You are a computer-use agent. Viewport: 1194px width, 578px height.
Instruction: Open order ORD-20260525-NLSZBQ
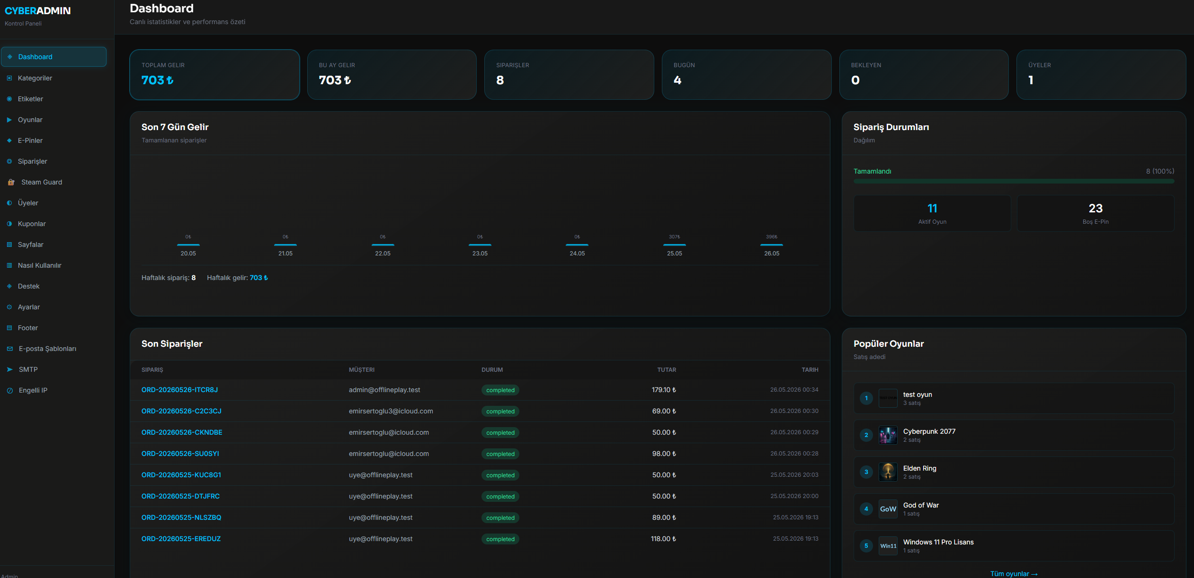(181, 517)
